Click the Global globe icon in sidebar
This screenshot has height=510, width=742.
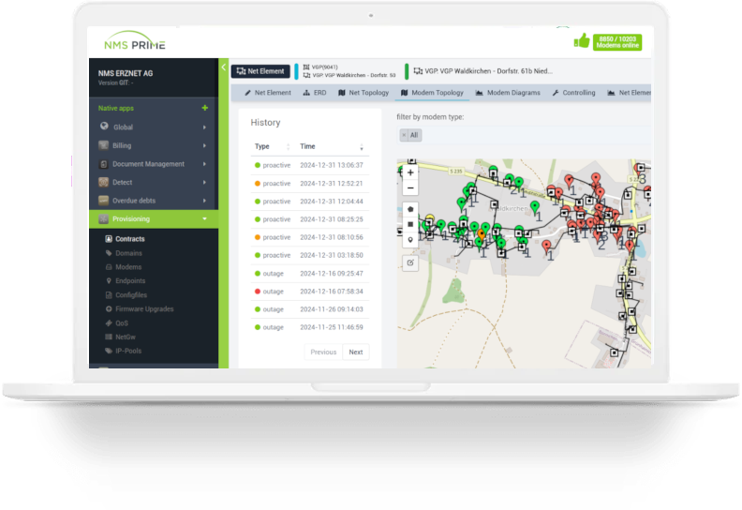coord(104,127)
